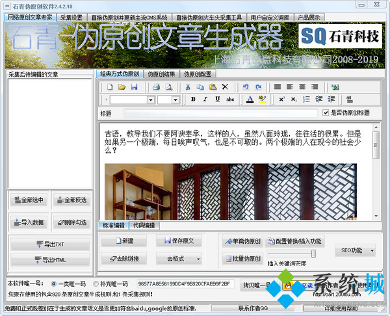Toggle 是否伪原创标题 checkbox
The image size is (390, 316).
pos(326,112)
